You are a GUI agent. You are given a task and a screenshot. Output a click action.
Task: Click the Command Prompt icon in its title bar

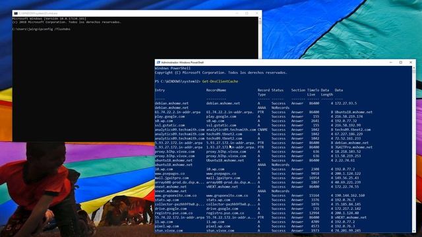click(x=16, y=13)
